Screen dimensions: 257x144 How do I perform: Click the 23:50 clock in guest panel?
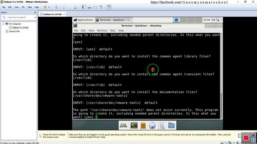point(206,20)
